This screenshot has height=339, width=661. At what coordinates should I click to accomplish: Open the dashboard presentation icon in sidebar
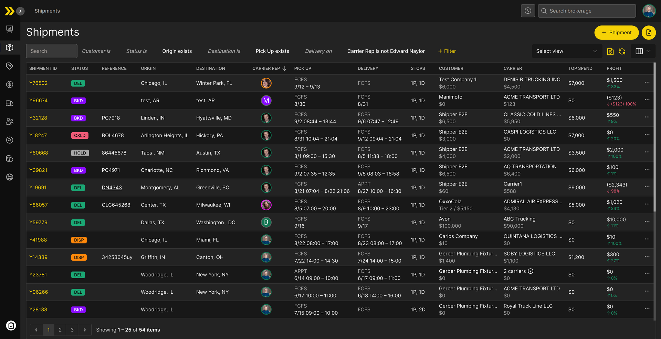[10, 29]
